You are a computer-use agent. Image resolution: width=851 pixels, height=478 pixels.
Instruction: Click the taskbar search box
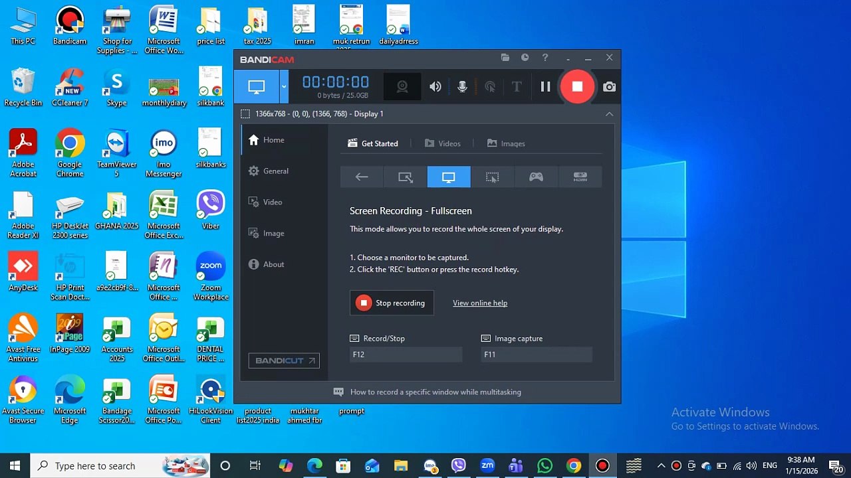(x=120, y=465)
